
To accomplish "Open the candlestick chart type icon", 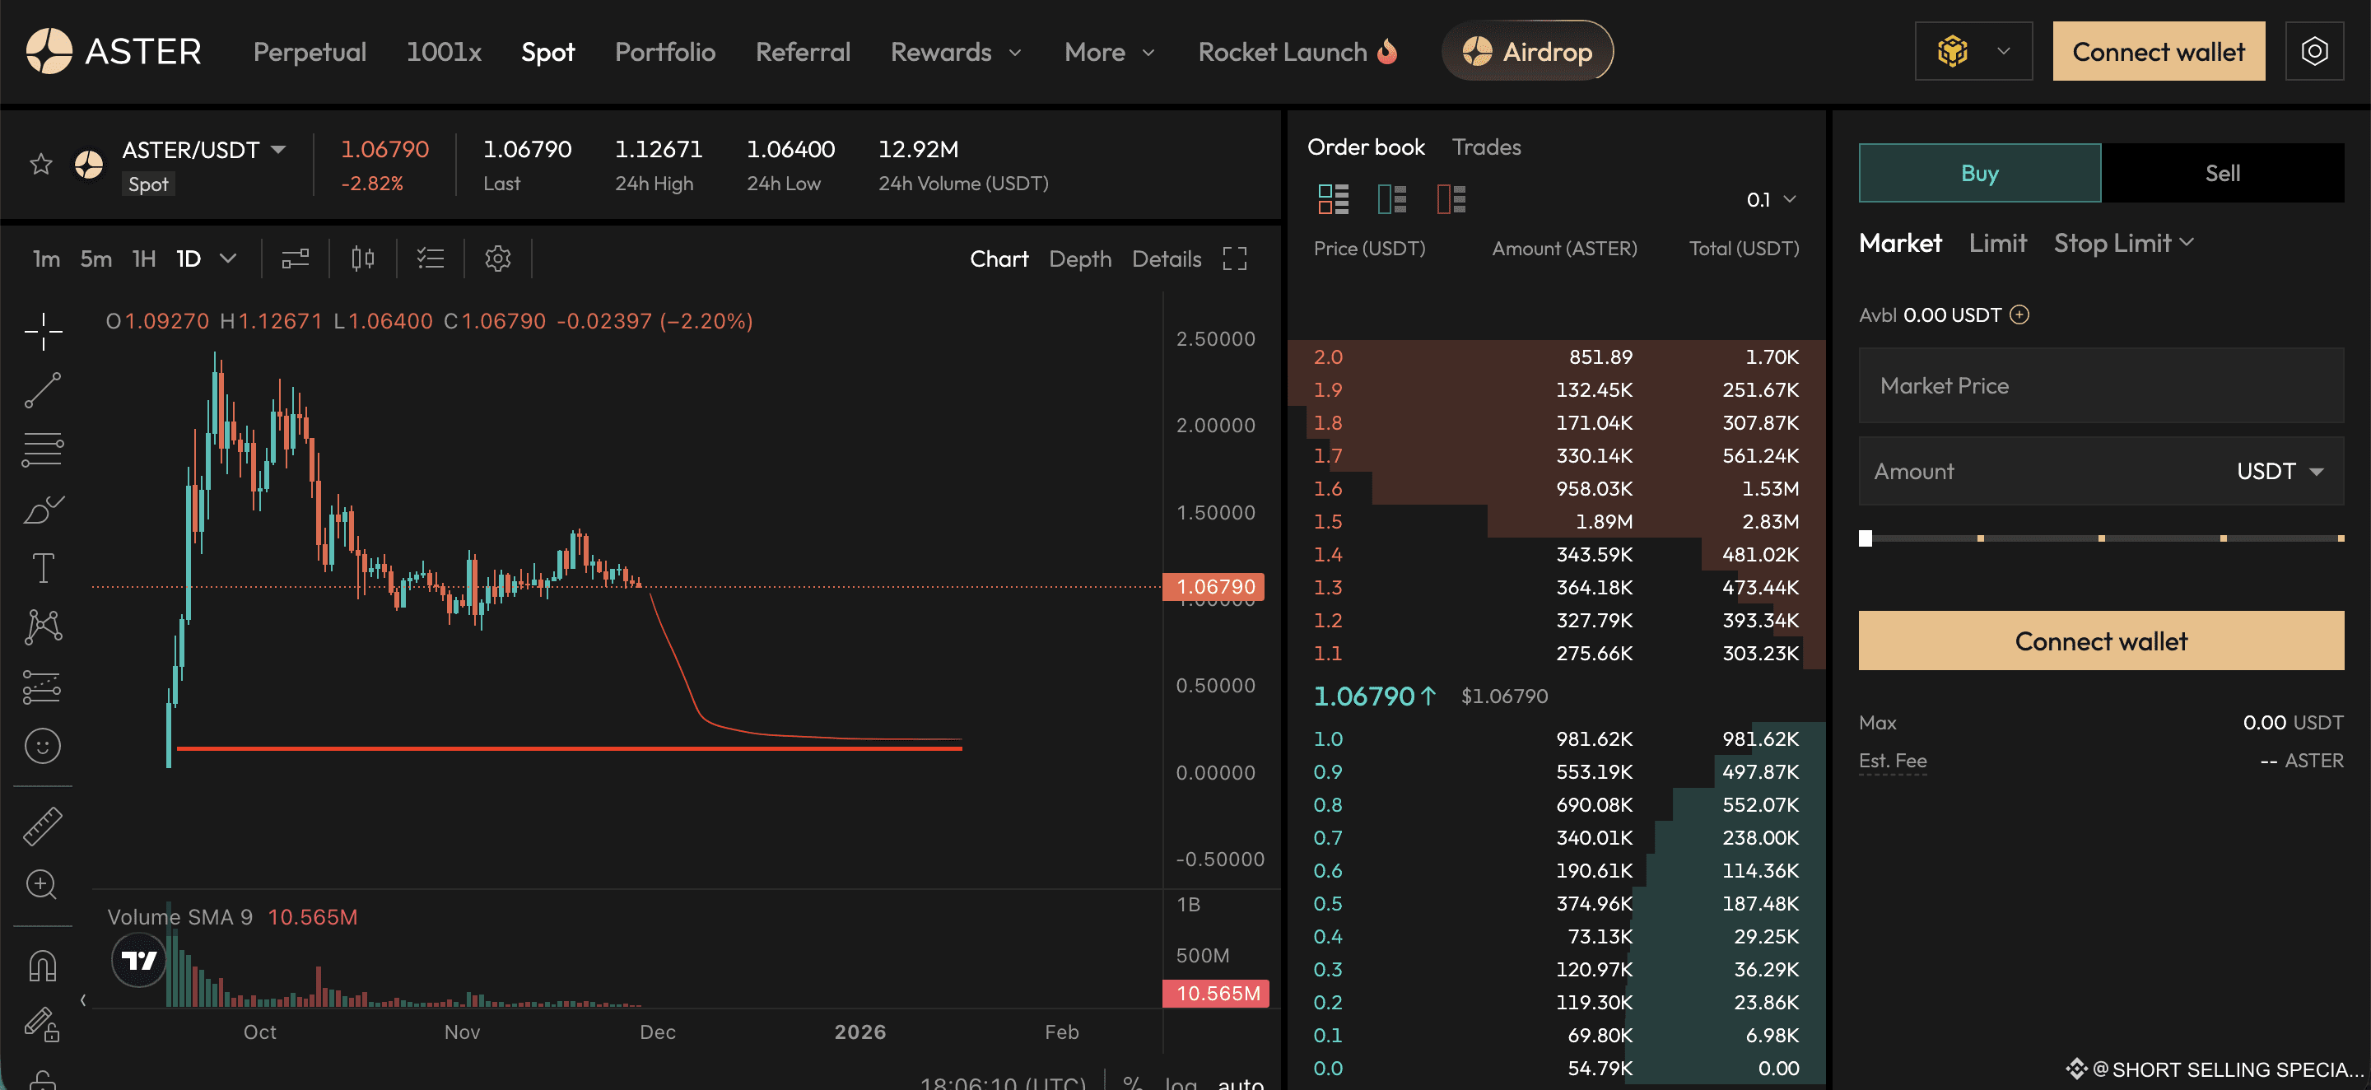I will (362, 259).
